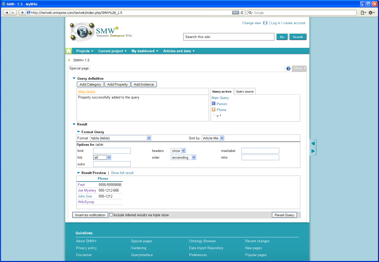Click the Person category icon in query tree
The image size is (379, 262).
[214, 104]
